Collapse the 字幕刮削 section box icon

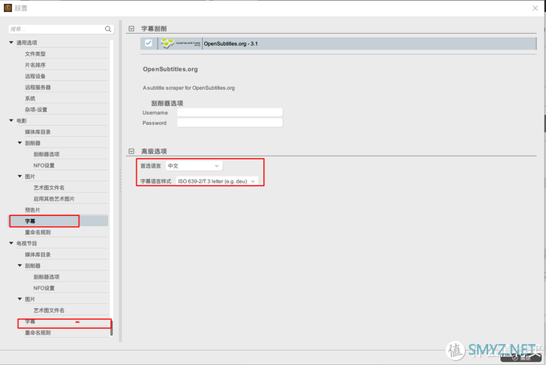[x=131, y=29]
